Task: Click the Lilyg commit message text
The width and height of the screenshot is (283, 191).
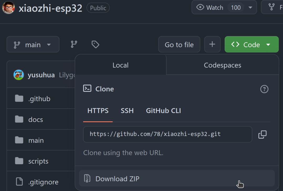Action: pyautogui.click(x=67, y=75)
